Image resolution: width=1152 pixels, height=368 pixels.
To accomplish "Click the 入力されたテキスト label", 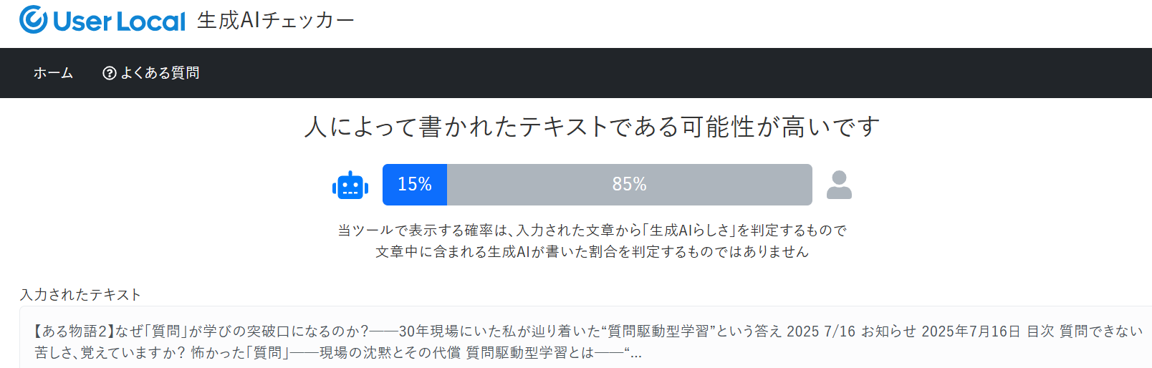I will point(81,295).
